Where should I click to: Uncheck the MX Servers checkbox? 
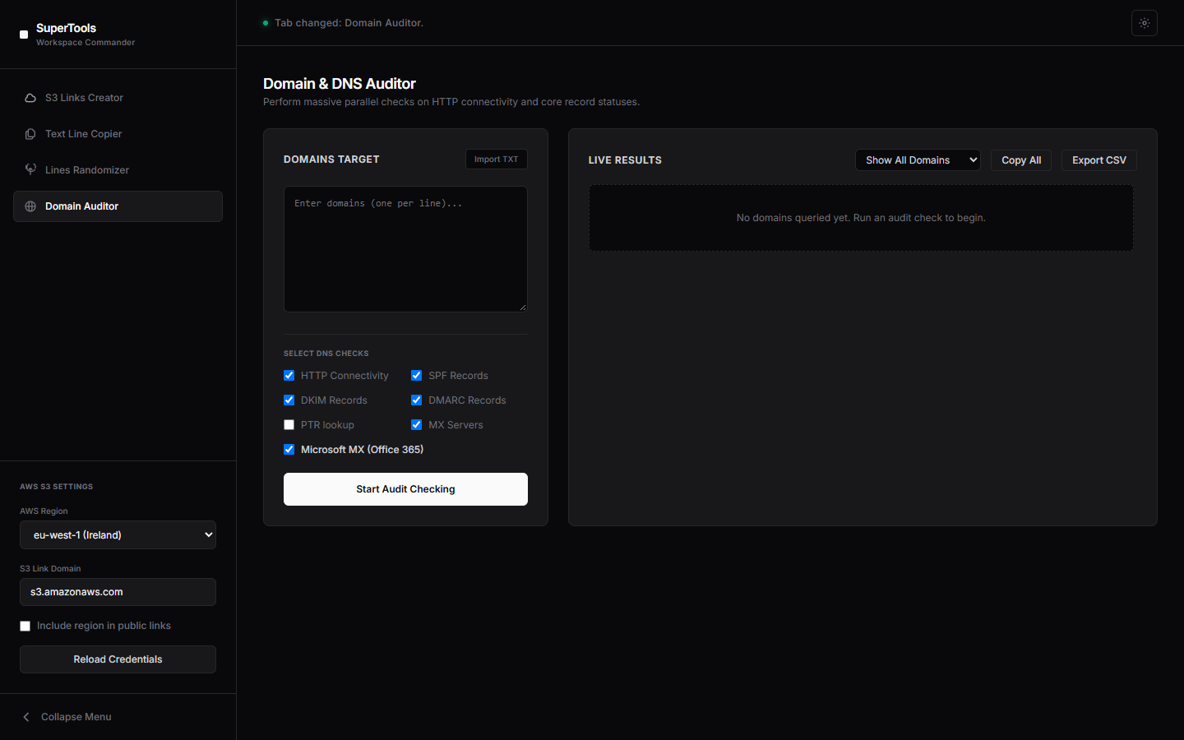click(x=417, y=425)
